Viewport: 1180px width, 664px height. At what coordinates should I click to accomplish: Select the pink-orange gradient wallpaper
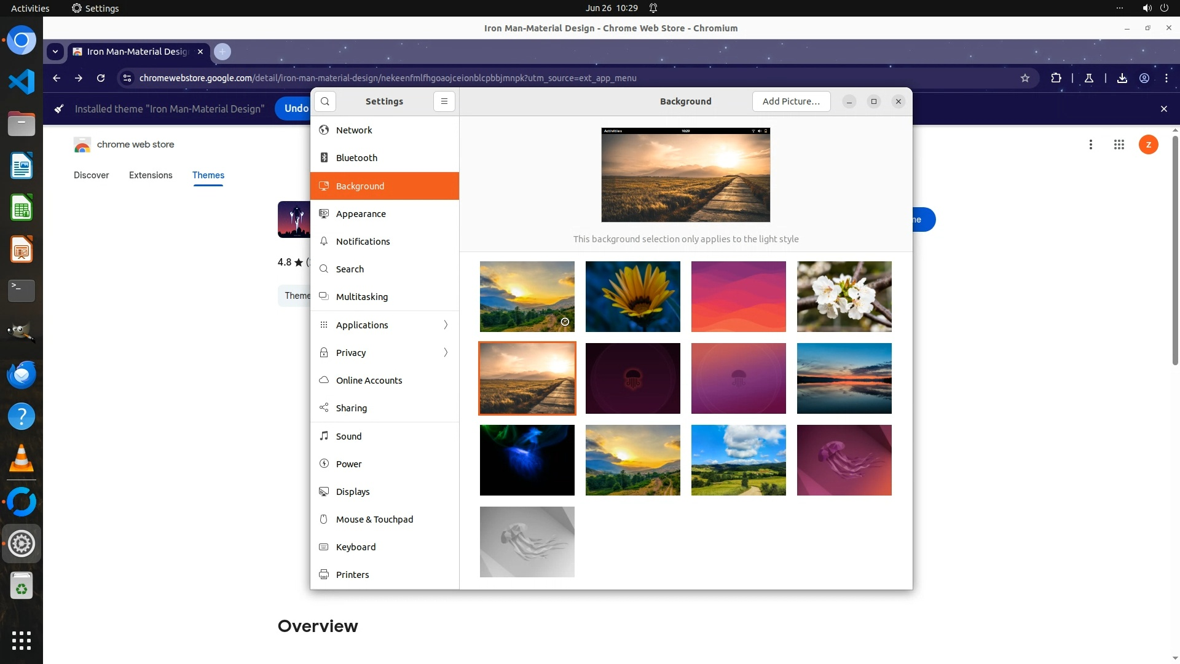(x=738, y=296)
